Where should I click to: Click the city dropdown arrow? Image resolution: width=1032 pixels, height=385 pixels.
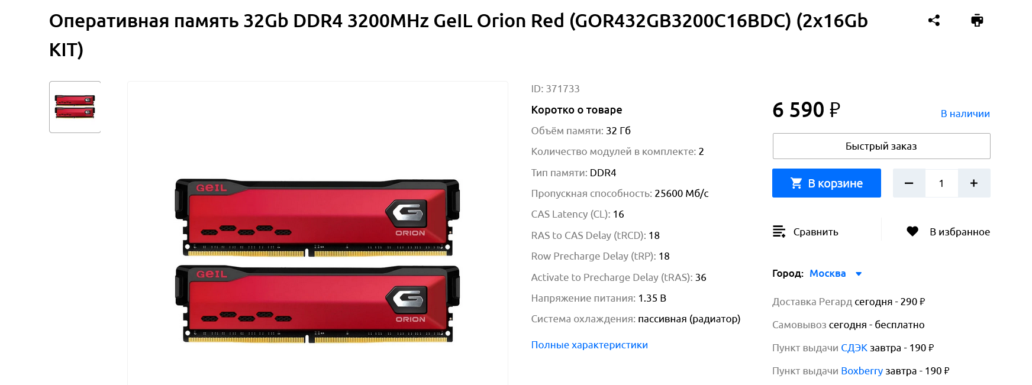(859, 274)
